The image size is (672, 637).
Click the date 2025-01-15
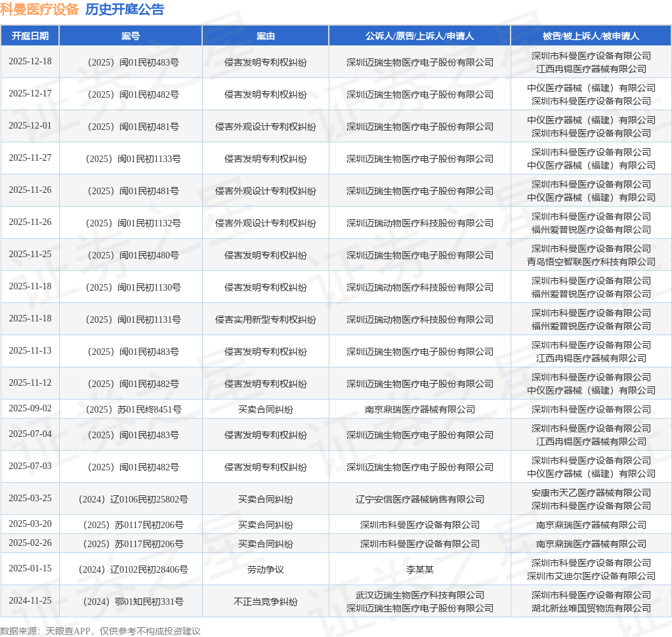(30, 569)
